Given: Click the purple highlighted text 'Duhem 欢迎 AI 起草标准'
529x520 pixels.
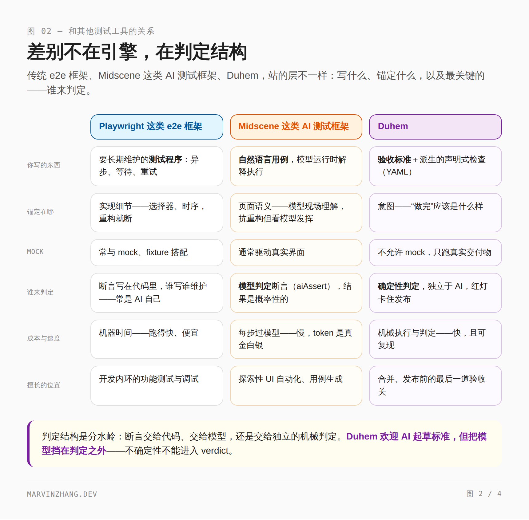Looking at the screenshot, I should 398,436.
